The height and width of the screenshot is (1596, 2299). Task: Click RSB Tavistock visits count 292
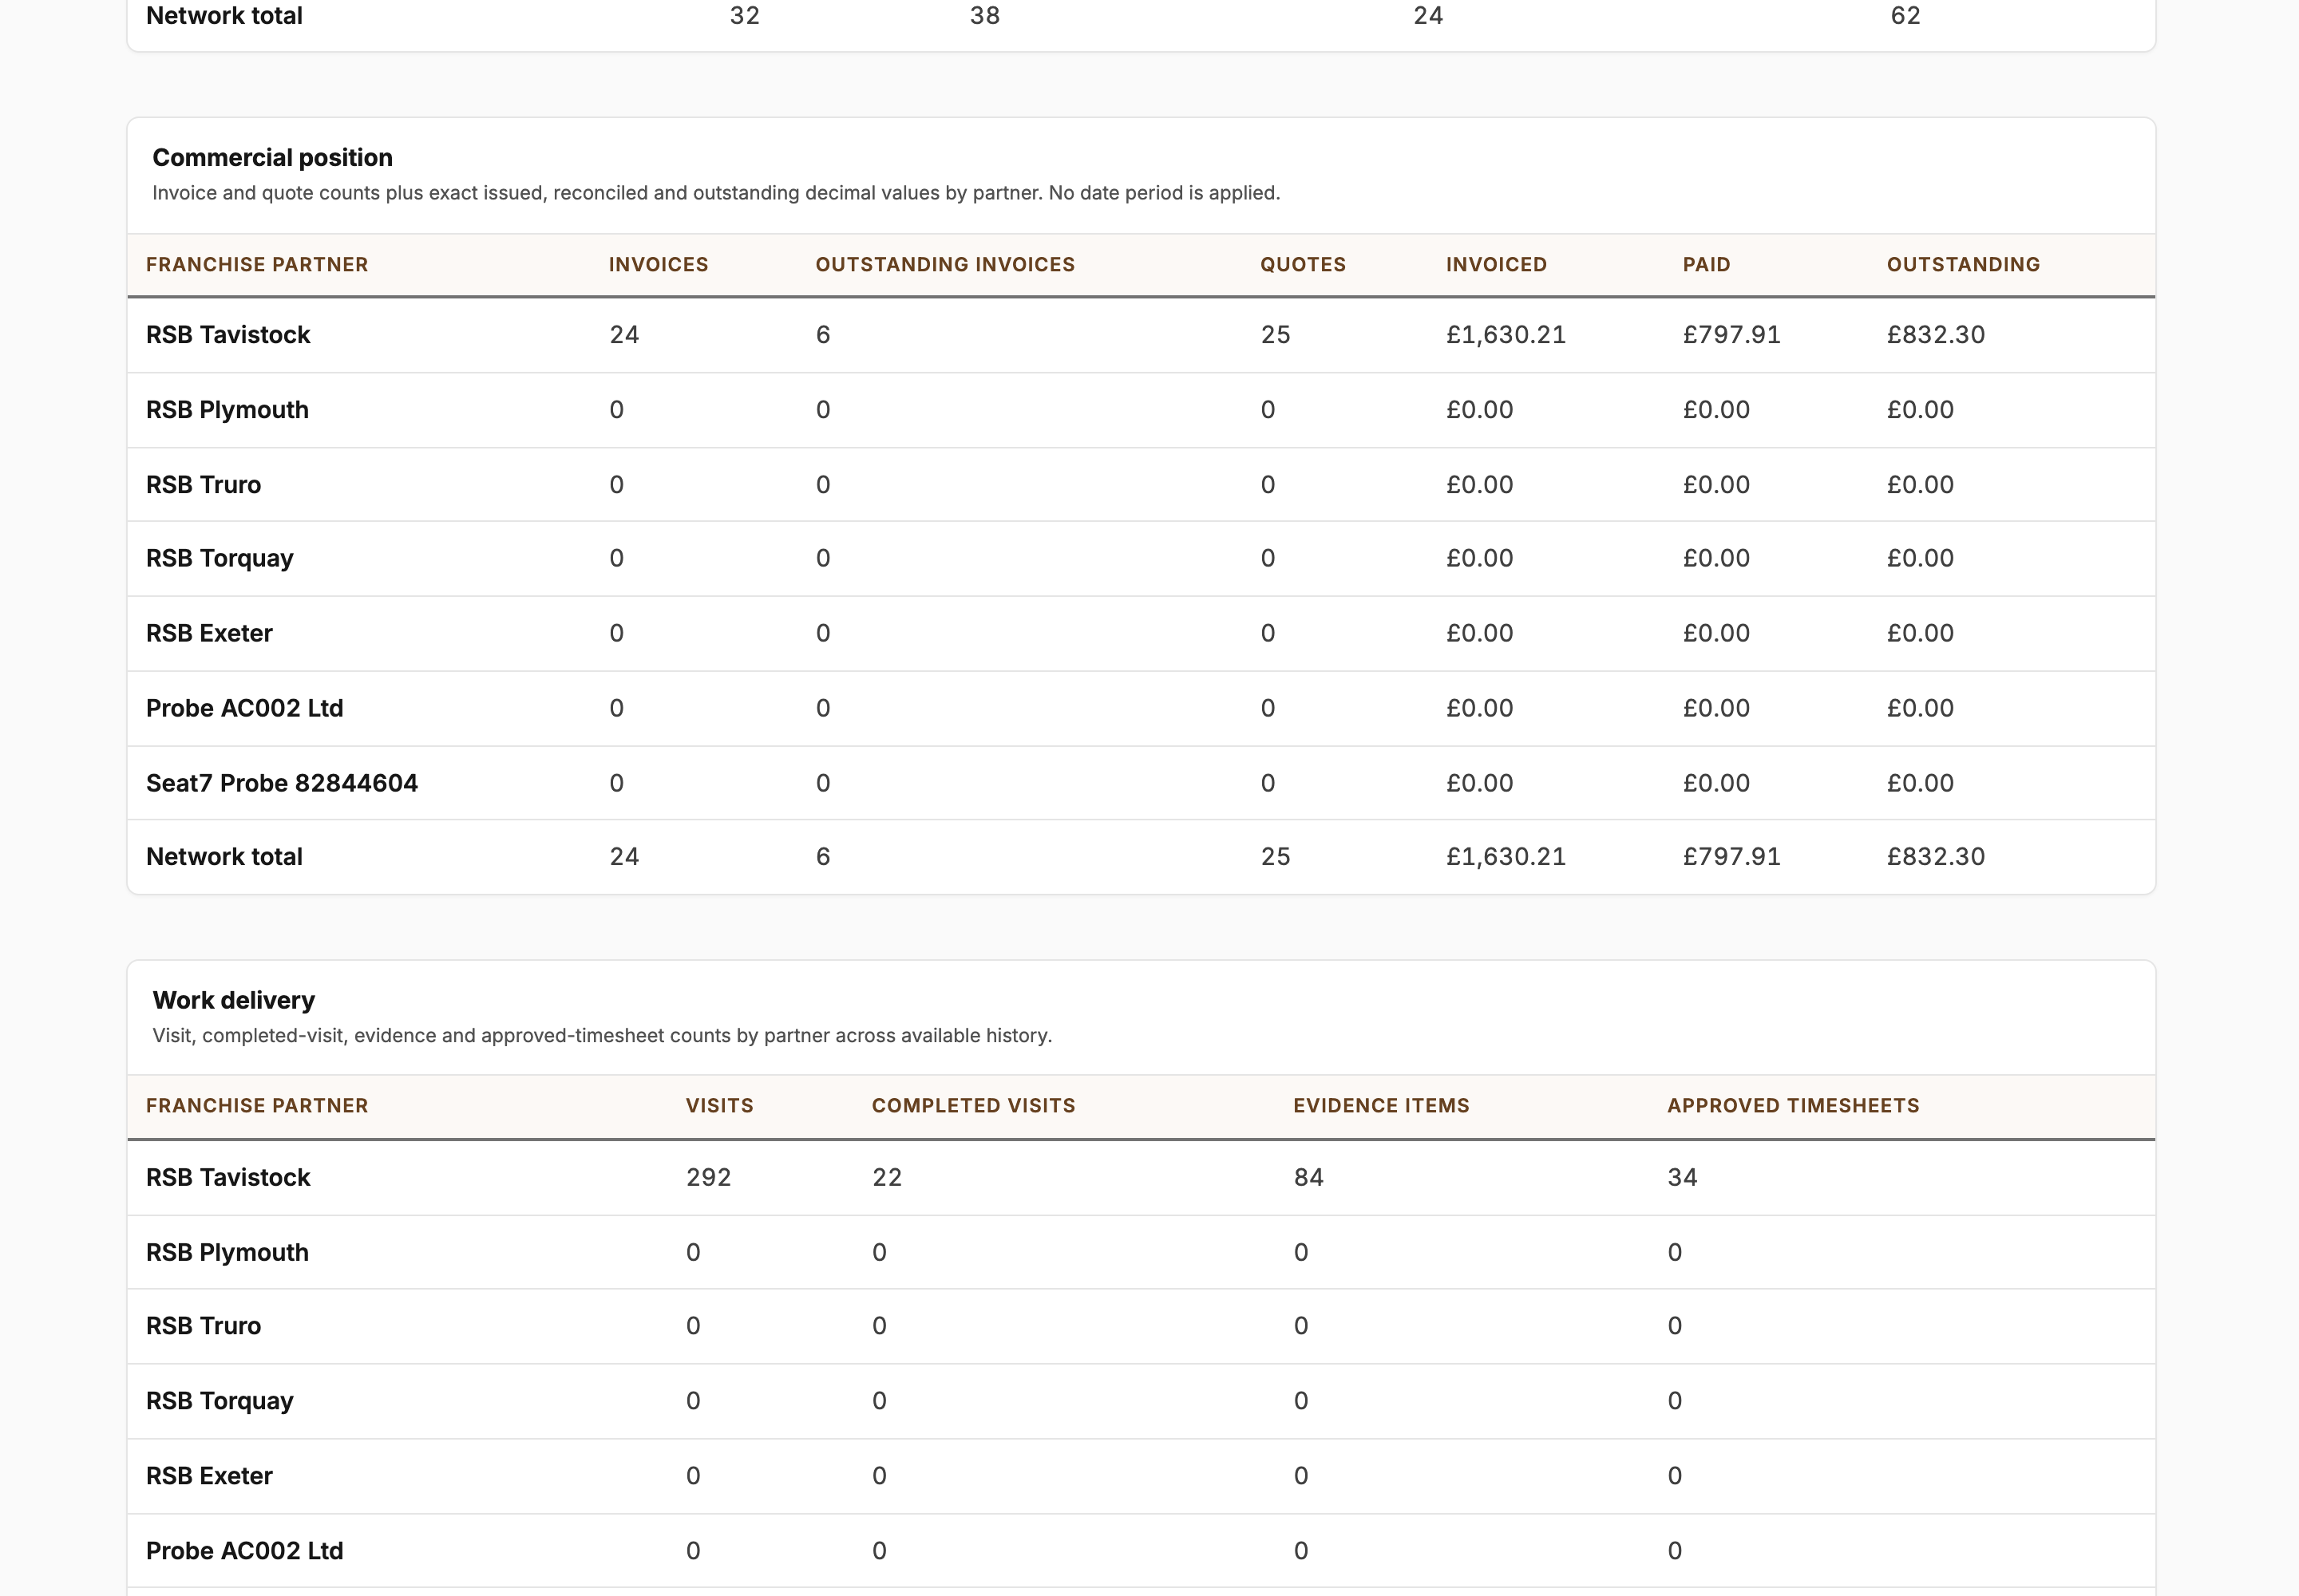(708, 1178)
